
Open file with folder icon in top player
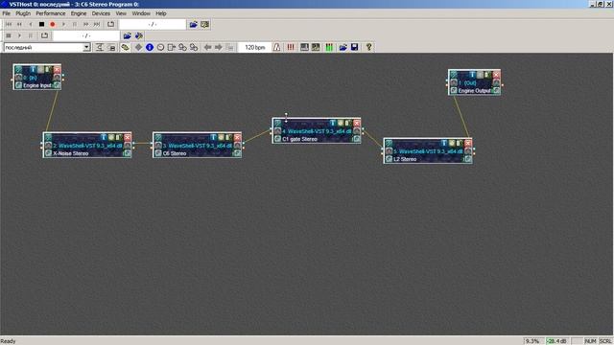[194, 24]
